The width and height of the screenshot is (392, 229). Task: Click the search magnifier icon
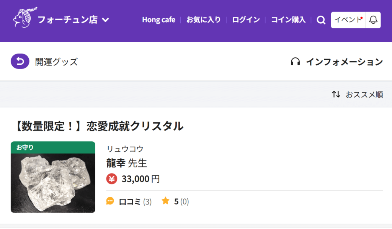[x=321, y=20]
